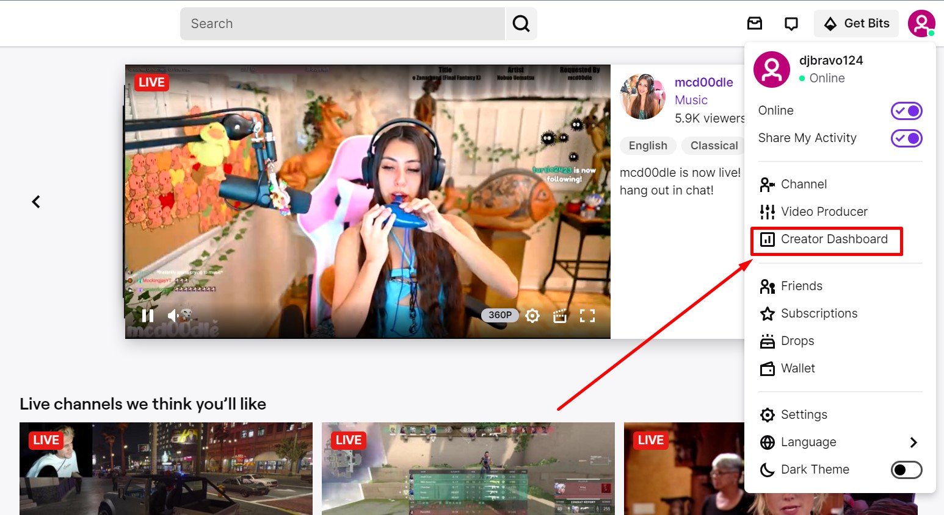Click the Subscriptions star icon

(768, 313)
